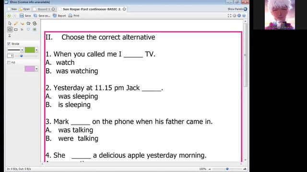Click the participant video thumbnail
This screenshot has width=307, height=172.
tap(280, 15)
